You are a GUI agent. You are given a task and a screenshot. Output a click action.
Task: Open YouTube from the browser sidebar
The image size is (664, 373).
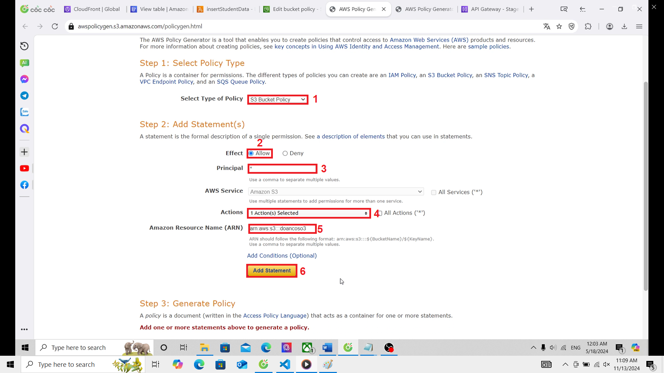[24, 168]
